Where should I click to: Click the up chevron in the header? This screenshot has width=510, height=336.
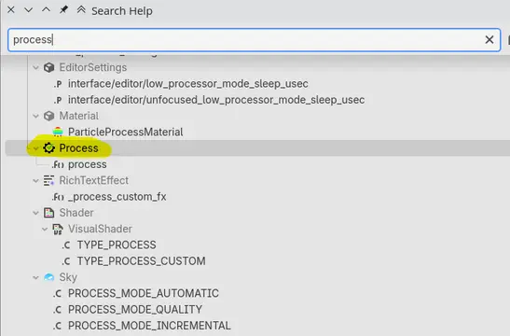[46, 9]
